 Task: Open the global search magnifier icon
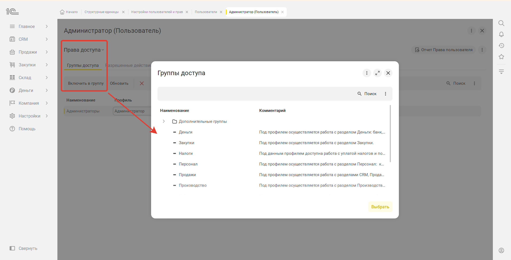click(501, 23)
